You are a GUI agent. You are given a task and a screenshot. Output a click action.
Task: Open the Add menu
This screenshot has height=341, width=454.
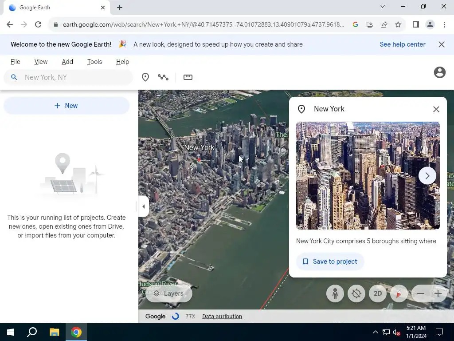pyautogui.click(x=67, y=62)
